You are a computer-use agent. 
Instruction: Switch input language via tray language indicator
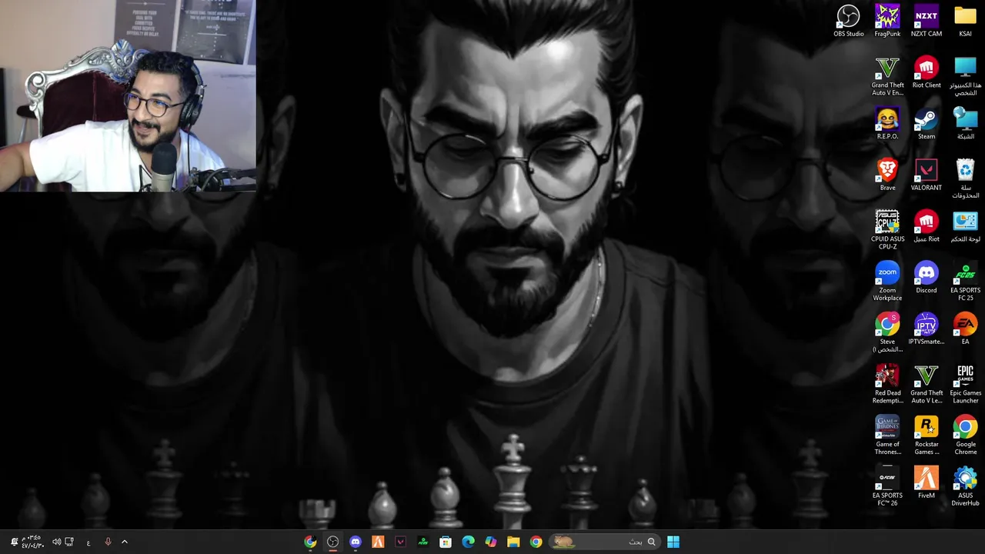click(88, 542)
